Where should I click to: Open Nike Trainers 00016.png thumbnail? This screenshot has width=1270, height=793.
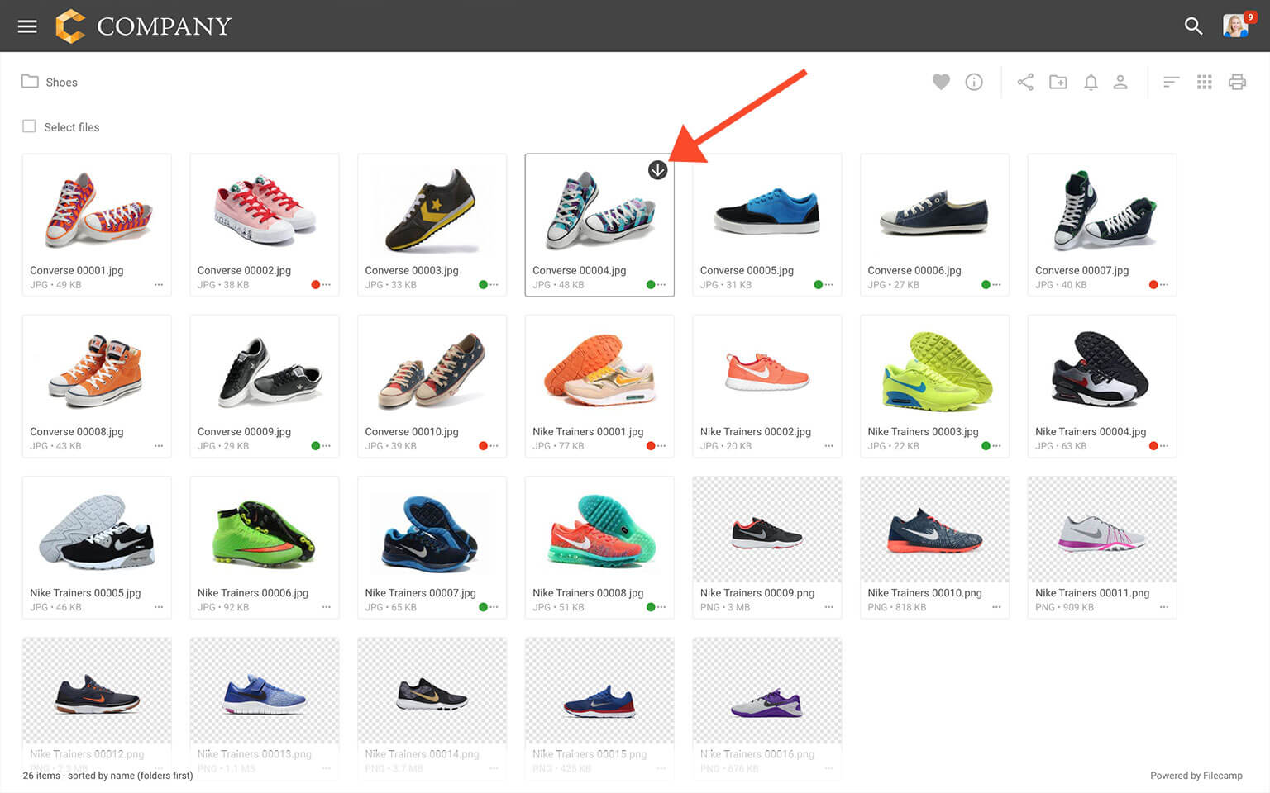coord(767,691)
